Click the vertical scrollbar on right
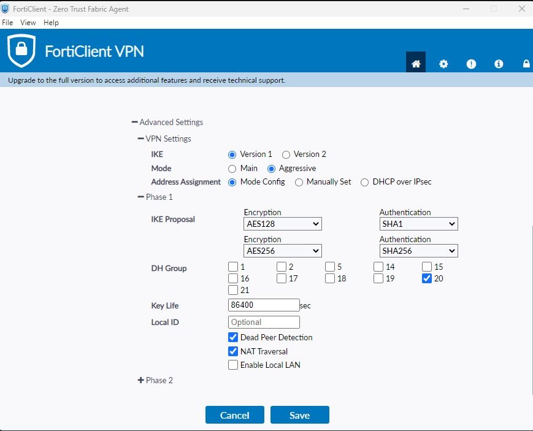533x431 pixels. click(531, 310)
